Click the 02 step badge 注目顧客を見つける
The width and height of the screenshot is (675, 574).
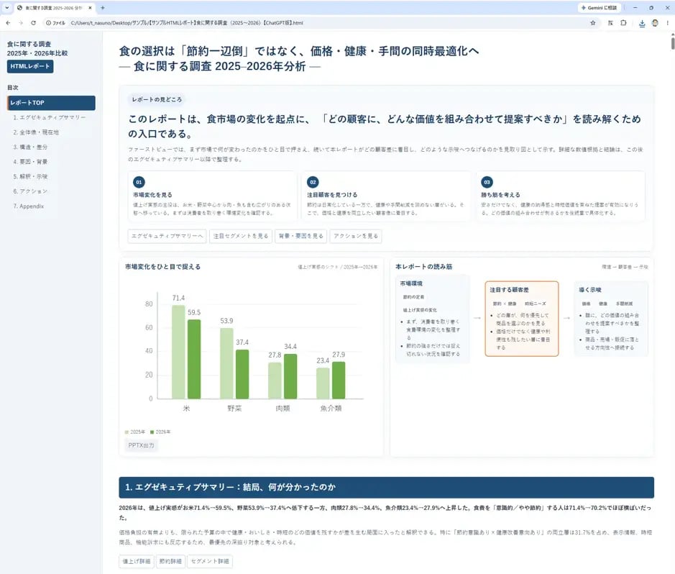[313, 182]
